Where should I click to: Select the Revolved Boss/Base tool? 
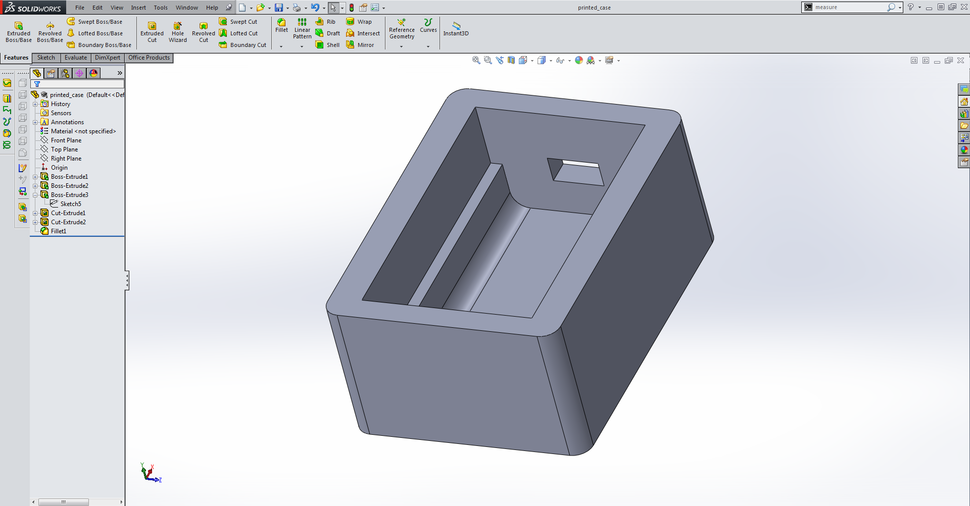(50, 32)
